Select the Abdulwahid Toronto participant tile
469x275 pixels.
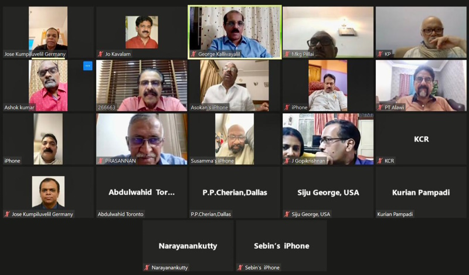(141, 192)
